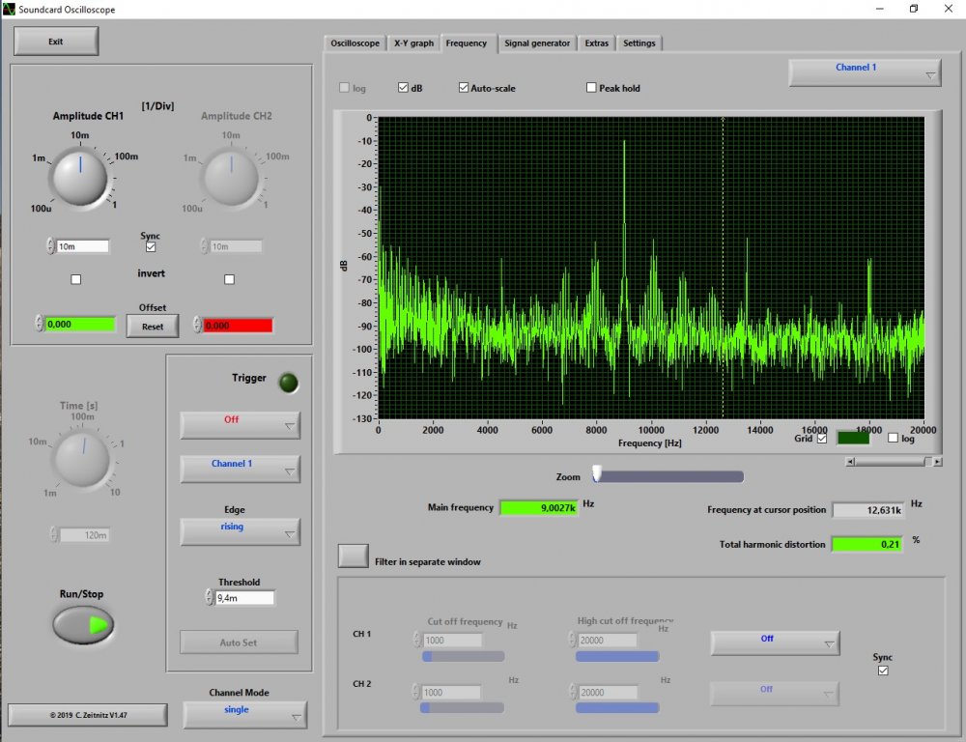Click the Amplitude CH2 knob
This screenshot has width=966, height=742.
click(231, 178)
